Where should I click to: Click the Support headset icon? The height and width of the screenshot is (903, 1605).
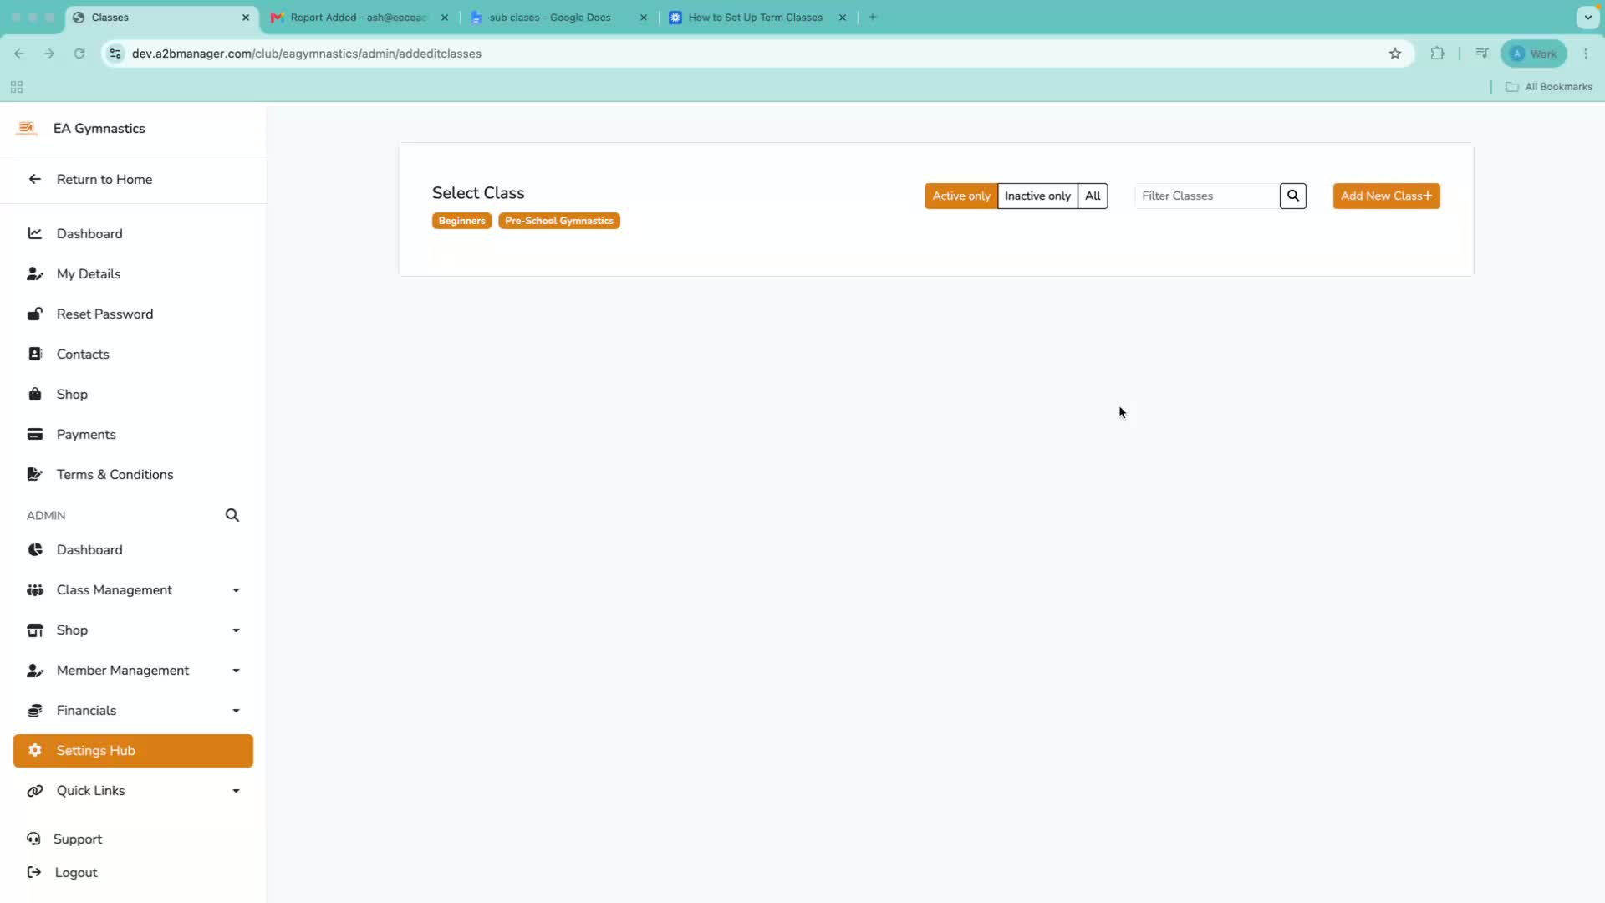tap(33, 839)
